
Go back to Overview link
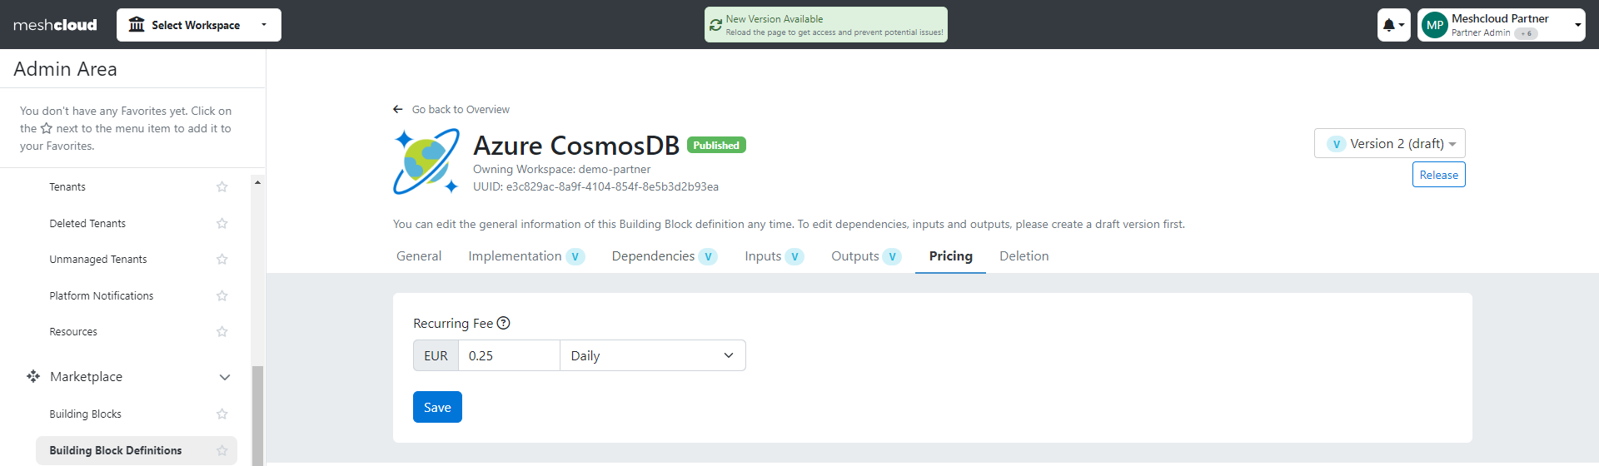click(x=461, y=109)
